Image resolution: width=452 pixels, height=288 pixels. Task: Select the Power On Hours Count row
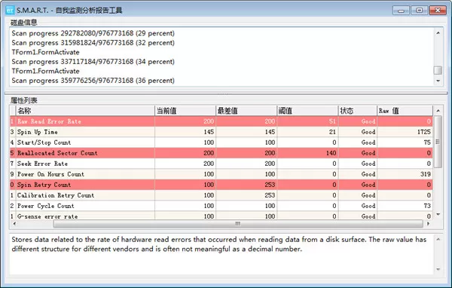pos(221,174)
